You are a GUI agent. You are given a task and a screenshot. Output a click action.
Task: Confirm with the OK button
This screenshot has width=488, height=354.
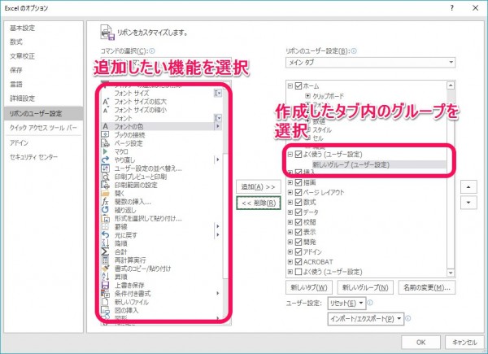(420, 342)
